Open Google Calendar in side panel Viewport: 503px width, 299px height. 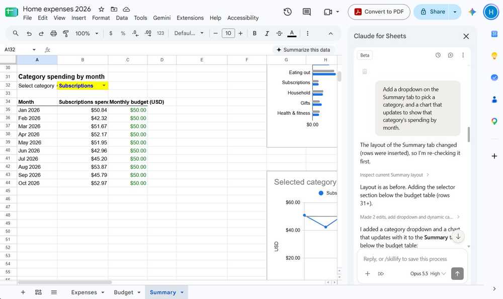[494, 34]
